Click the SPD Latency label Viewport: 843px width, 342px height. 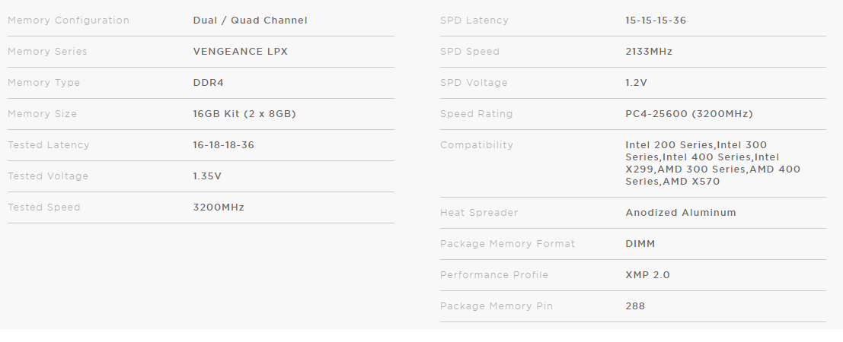click(474, 21)
